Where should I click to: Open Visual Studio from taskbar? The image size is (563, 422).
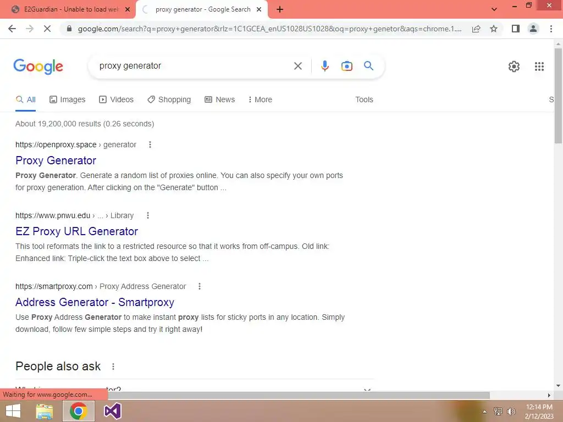tap(113, 411)
